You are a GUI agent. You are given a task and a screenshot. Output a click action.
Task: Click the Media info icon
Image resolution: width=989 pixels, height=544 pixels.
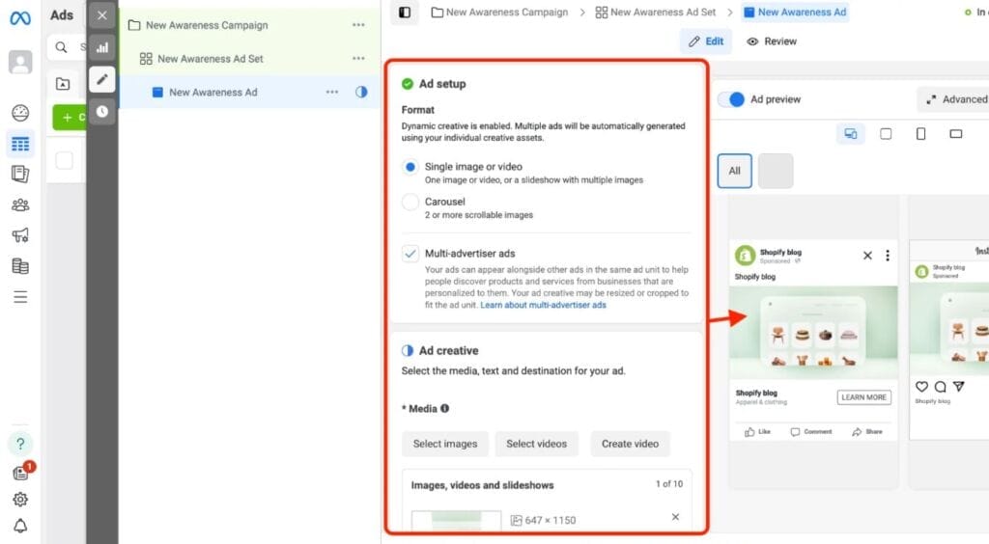tap(444, 408)
